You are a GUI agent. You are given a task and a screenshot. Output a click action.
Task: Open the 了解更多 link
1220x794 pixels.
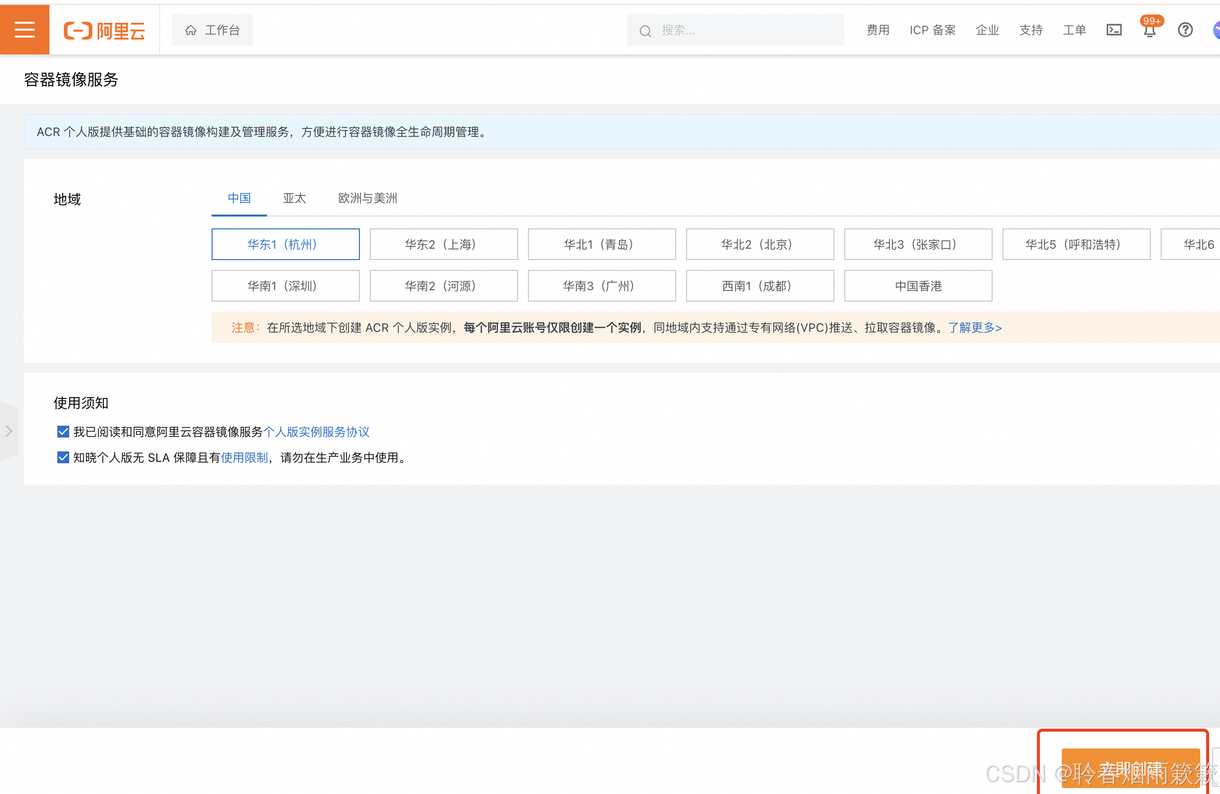974,328
